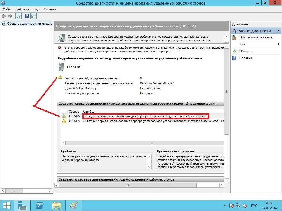Switch input language via РУС indicator
The width and height of the screenshot is (282, 211).
(254, 206)
